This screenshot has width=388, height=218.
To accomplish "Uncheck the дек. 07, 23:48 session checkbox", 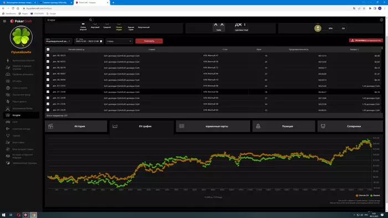I will click(x=48, y=92).
